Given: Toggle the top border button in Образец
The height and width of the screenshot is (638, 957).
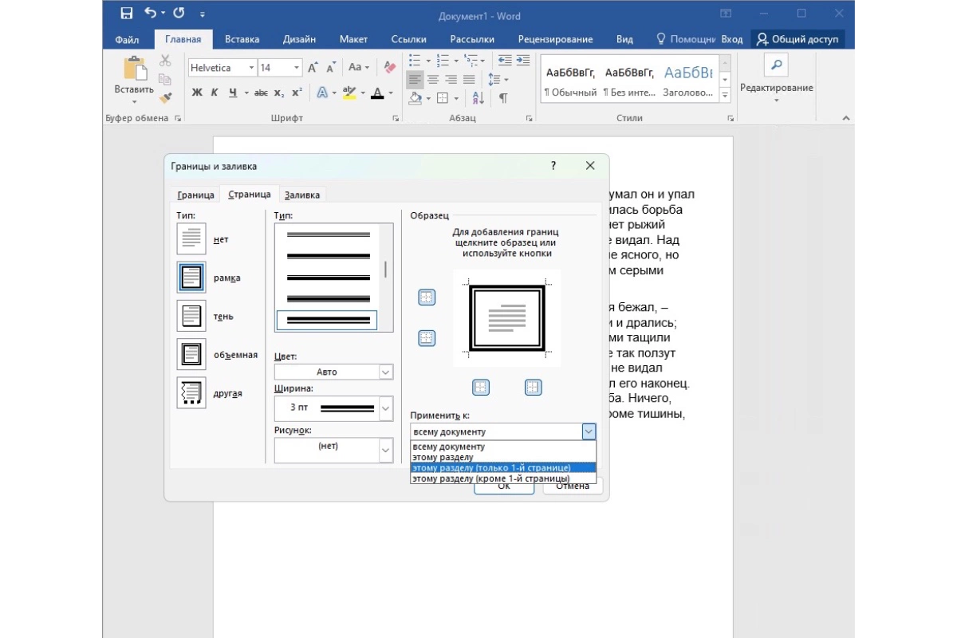Looking at the screenshot, I should (427, 297).
